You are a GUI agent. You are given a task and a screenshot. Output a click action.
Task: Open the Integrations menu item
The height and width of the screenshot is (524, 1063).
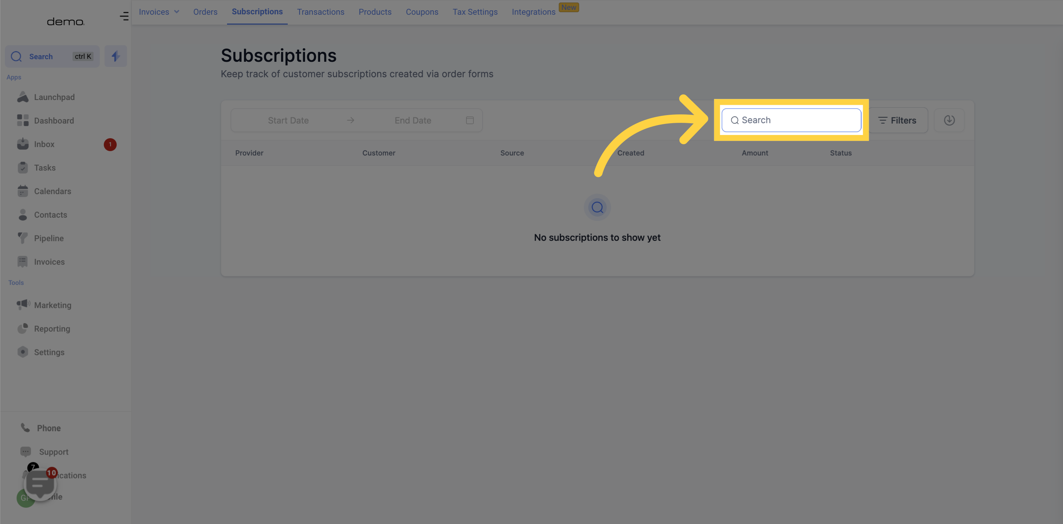534,11
